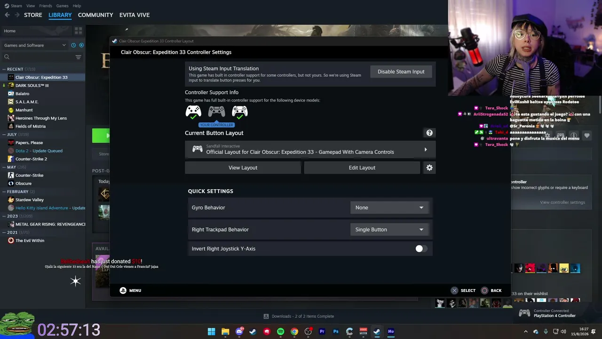
Task: Open the advanced filter icon beside library search
Action: (x=78, y=57)
